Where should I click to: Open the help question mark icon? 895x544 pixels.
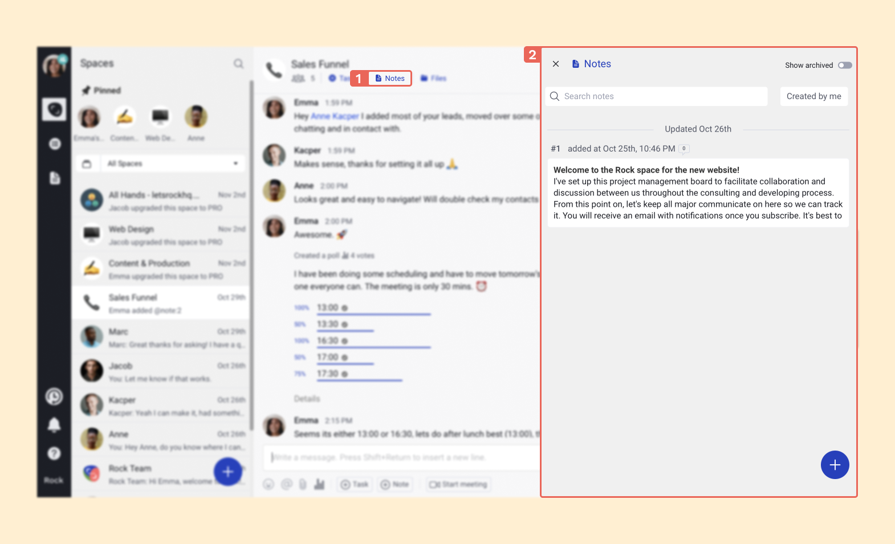tap(54, 453)
